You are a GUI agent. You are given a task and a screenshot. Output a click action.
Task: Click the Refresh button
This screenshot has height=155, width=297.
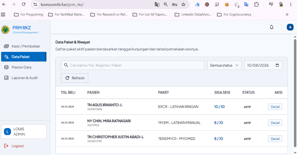pos(75,78)
